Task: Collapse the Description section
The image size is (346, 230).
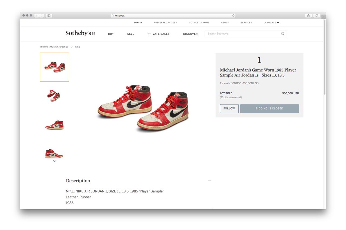Action: tap(209, 181)
